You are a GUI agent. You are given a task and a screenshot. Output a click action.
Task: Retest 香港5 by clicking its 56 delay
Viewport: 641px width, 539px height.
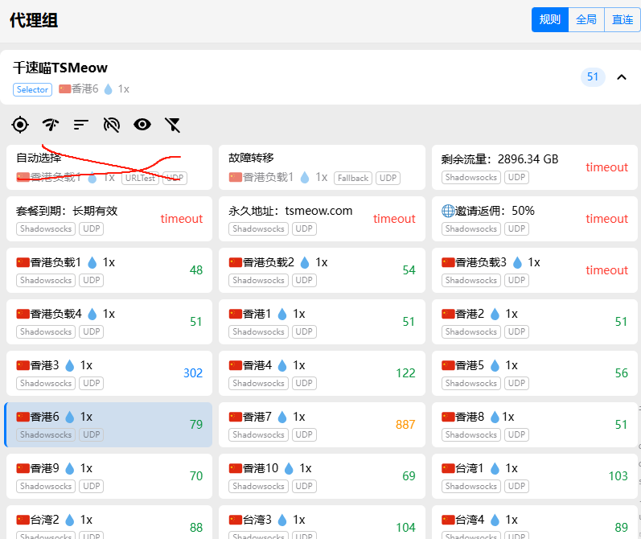(x=622, y=373)
